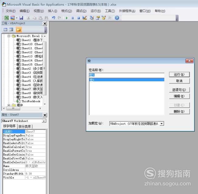The height and width of the screenshot is (194, 198).
Task: Click the 运行(R) button in macro dialog
Action: pyautogui.click(x=179, y=74)
